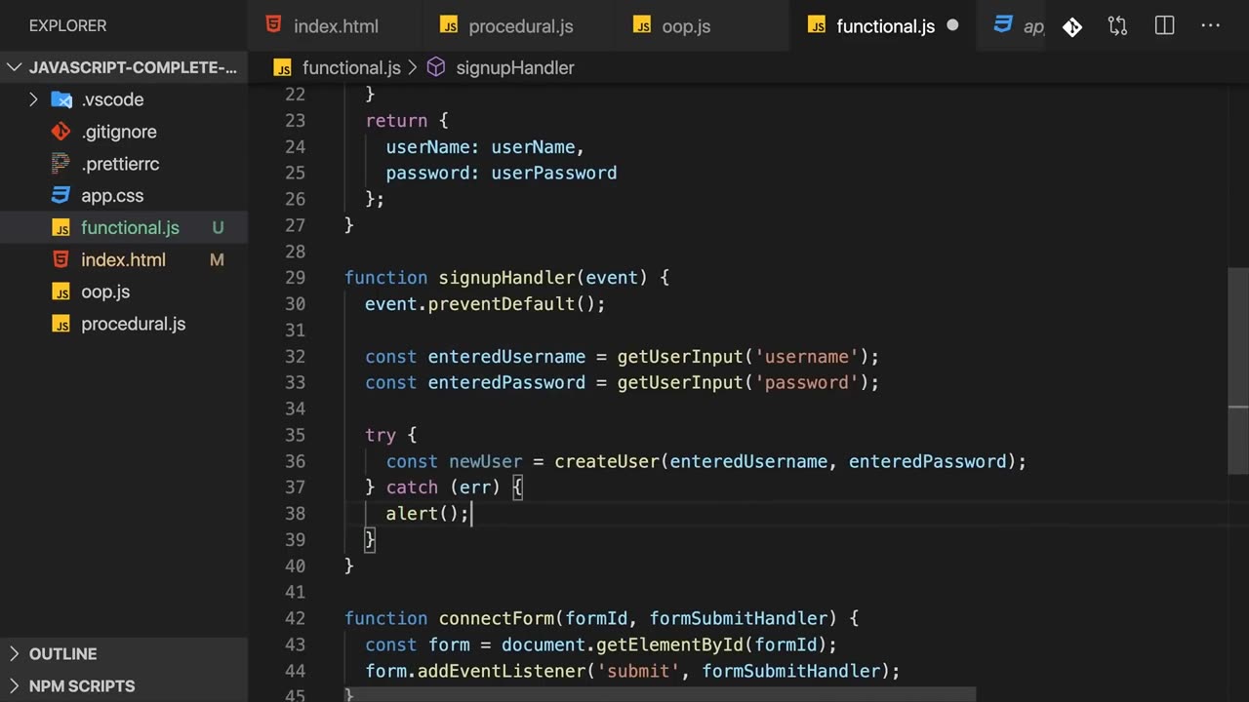
Task: Collapse the JAVASCRIPT-COMPLETE project folder
Action: (x=124, y=67)
